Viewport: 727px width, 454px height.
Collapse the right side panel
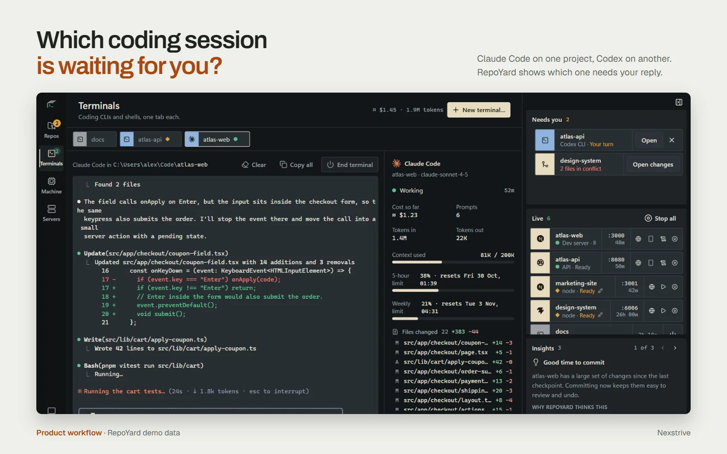pos(679,102)
